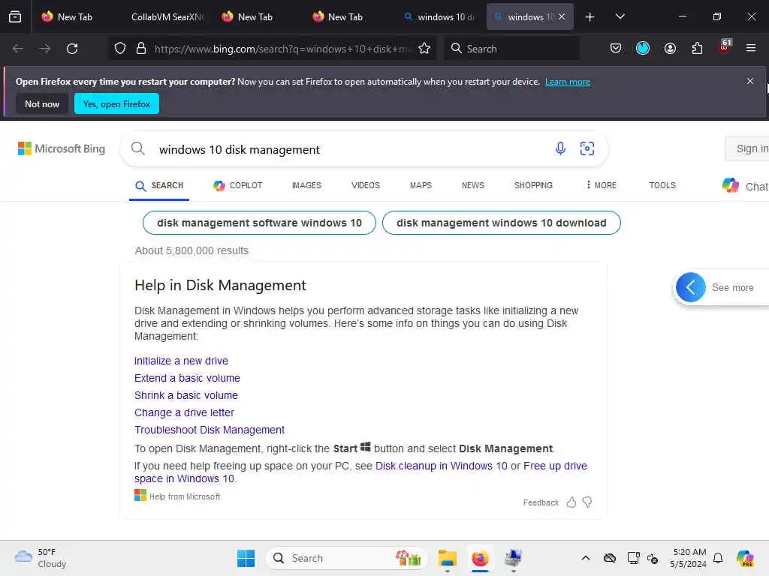Open the Learn more link
The image size is (769, 576).
(568, 82)
